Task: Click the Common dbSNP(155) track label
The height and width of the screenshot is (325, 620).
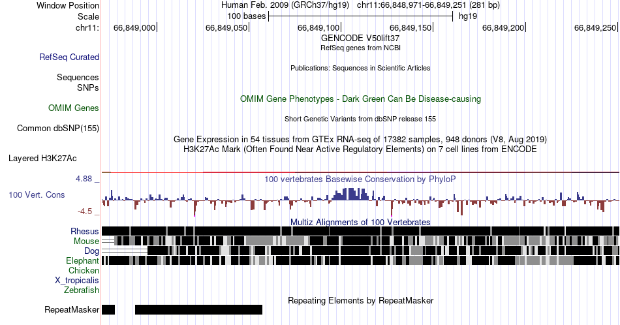Action: click(x=58, y=128)
